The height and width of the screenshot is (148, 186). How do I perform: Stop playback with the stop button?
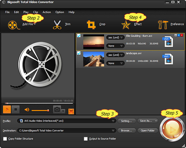[x=15, y=110]
